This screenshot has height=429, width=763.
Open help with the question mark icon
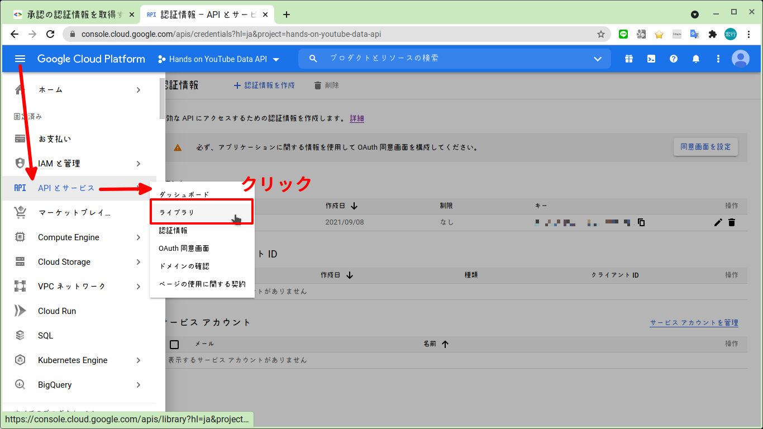(673, 58)
